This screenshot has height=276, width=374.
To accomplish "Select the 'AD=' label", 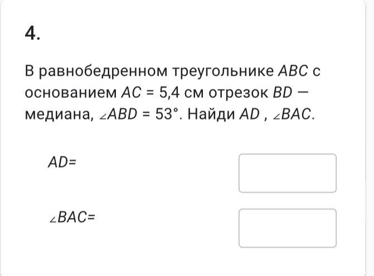I will point(62,162).
